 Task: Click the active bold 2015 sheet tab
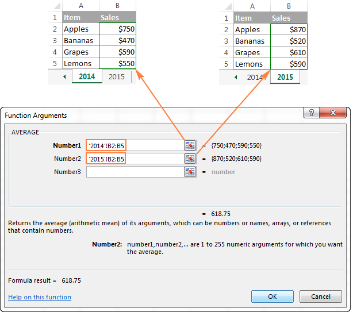(x=285, y=77)
